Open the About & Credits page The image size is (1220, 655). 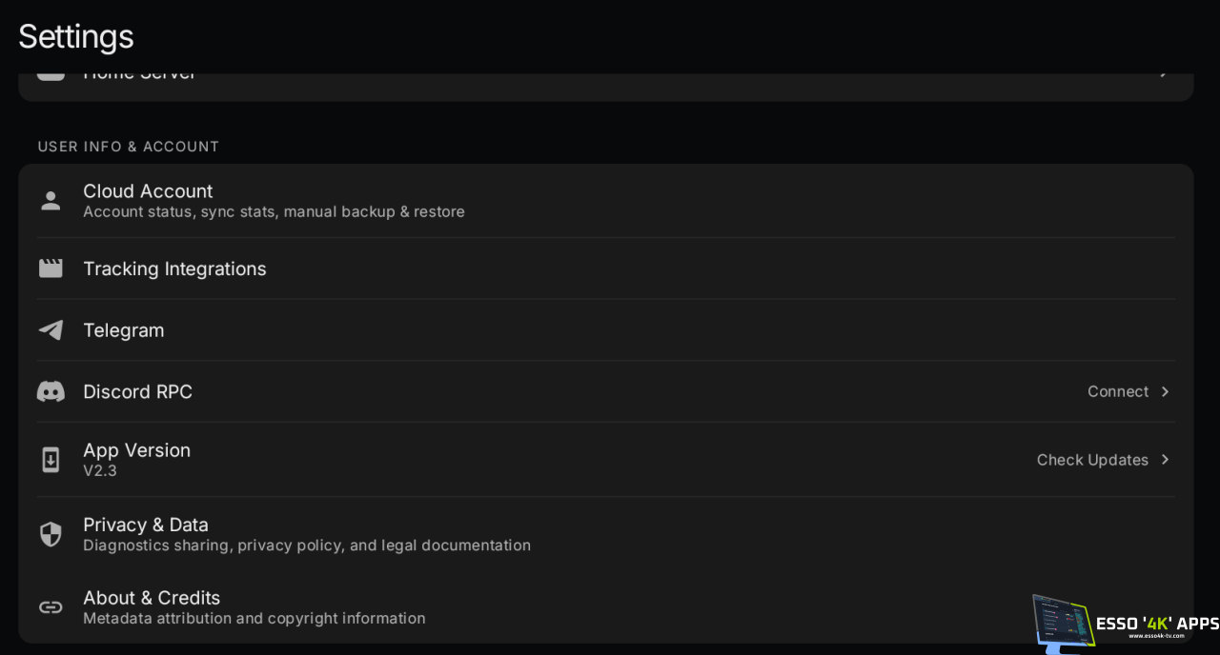pyautogui.click(x=606, y=607)
